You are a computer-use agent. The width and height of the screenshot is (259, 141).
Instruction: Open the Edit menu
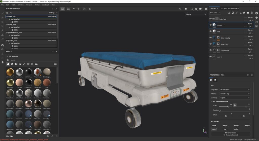point(8,5)
